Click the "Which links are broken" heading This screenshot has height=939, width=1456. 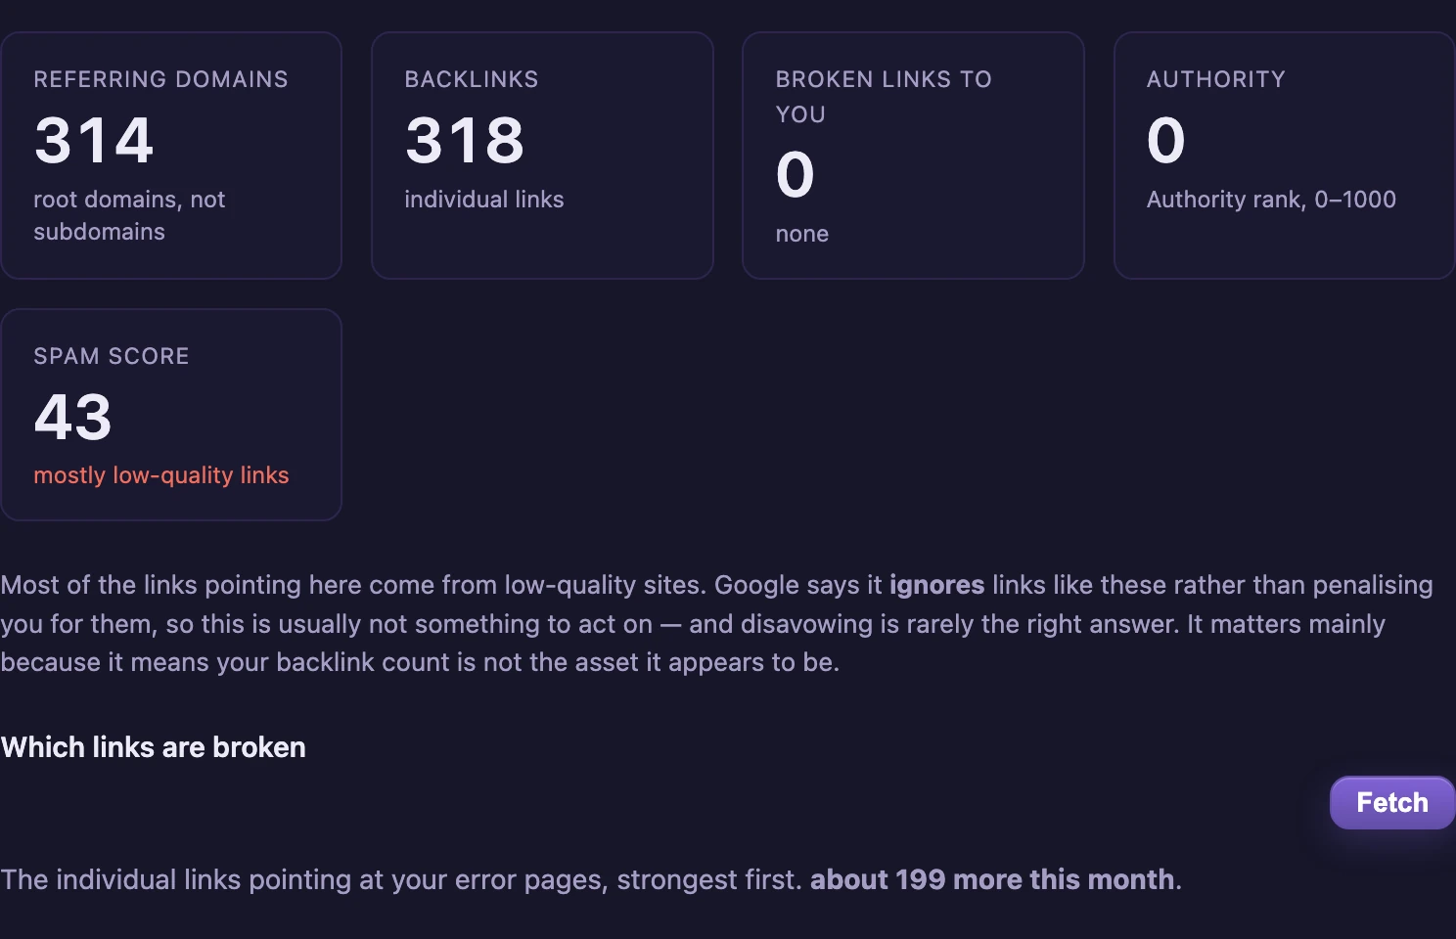pyautogui.click(x=154, y=747)
